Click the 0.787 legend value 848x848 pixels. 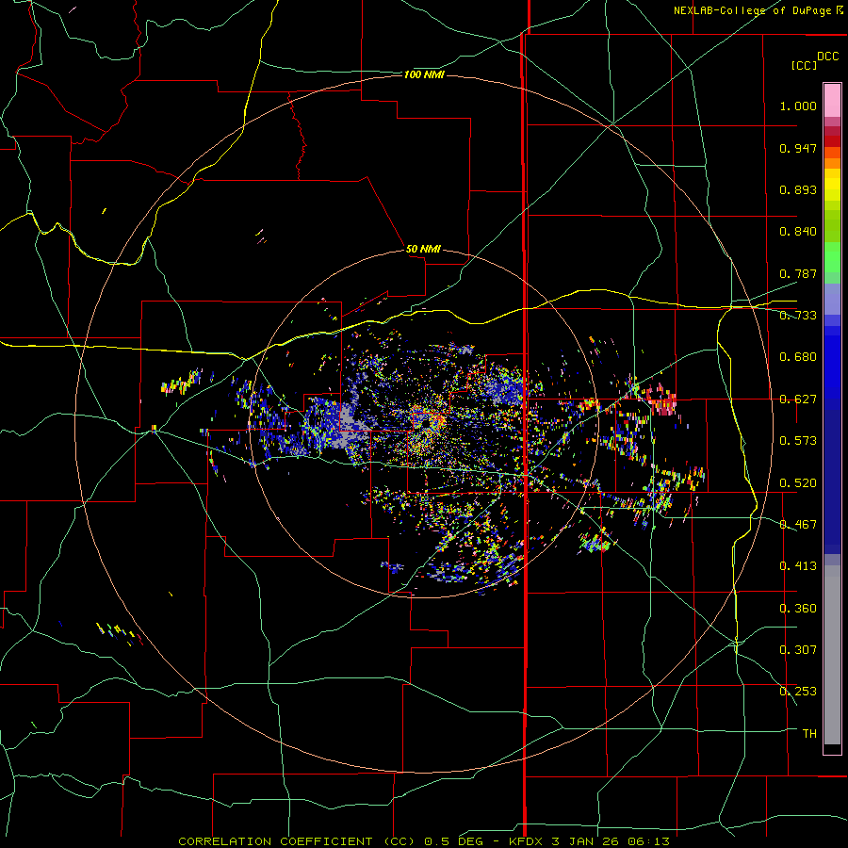[798, 273]
